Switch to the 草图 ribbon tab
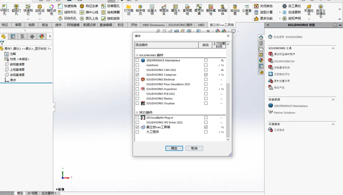Image resolution: width=343 pixels, height=195 pixels. tap(18, 25)
